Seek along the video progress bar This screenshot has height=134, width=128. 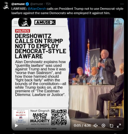[x=68, y=119]
